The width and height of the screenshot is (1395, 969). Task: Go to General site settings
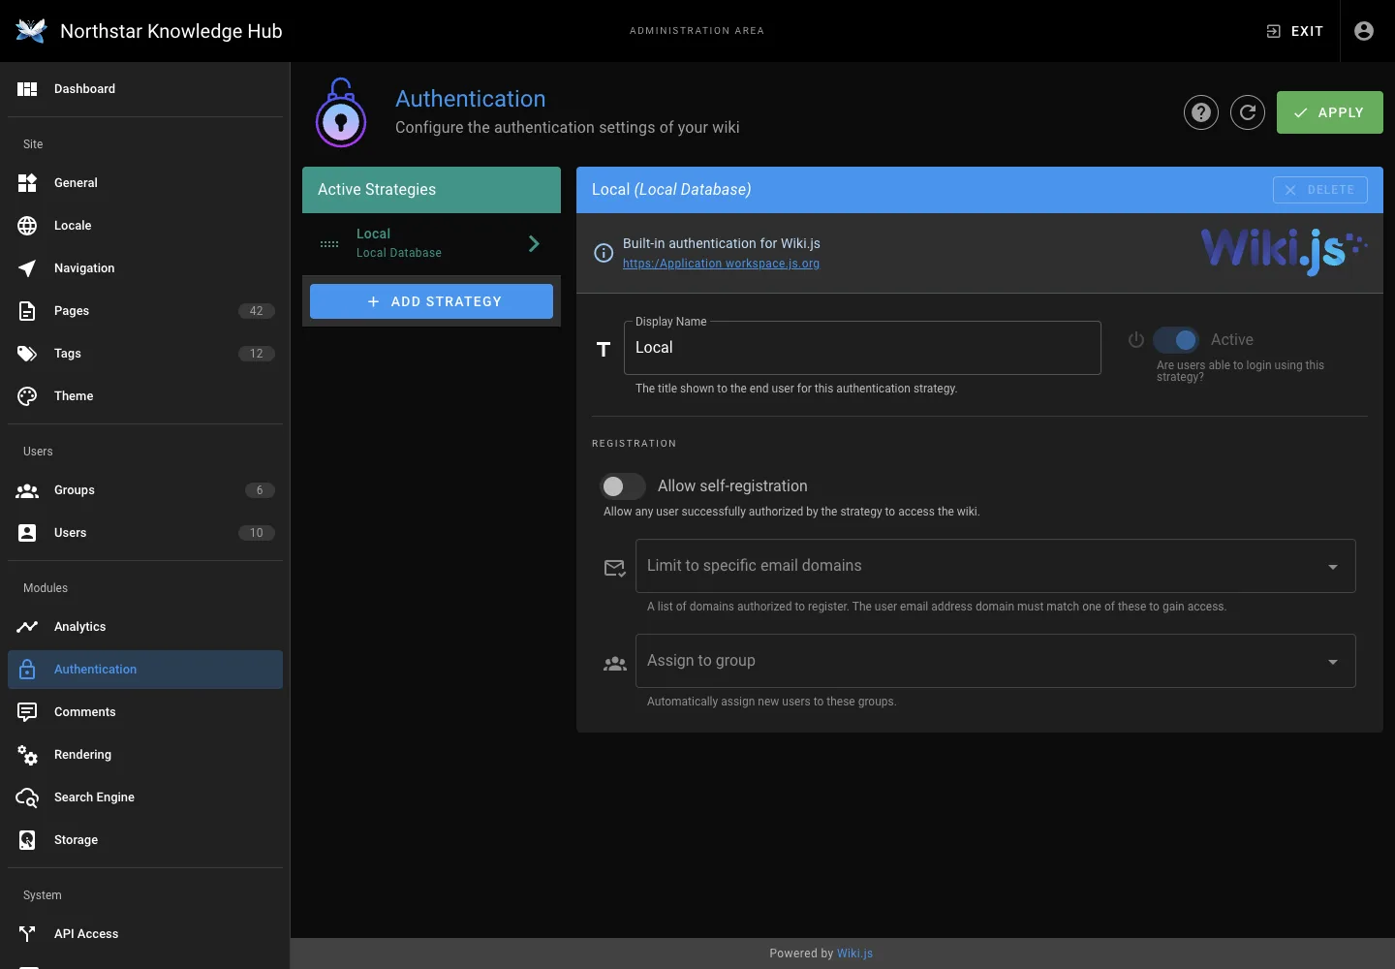145,183
